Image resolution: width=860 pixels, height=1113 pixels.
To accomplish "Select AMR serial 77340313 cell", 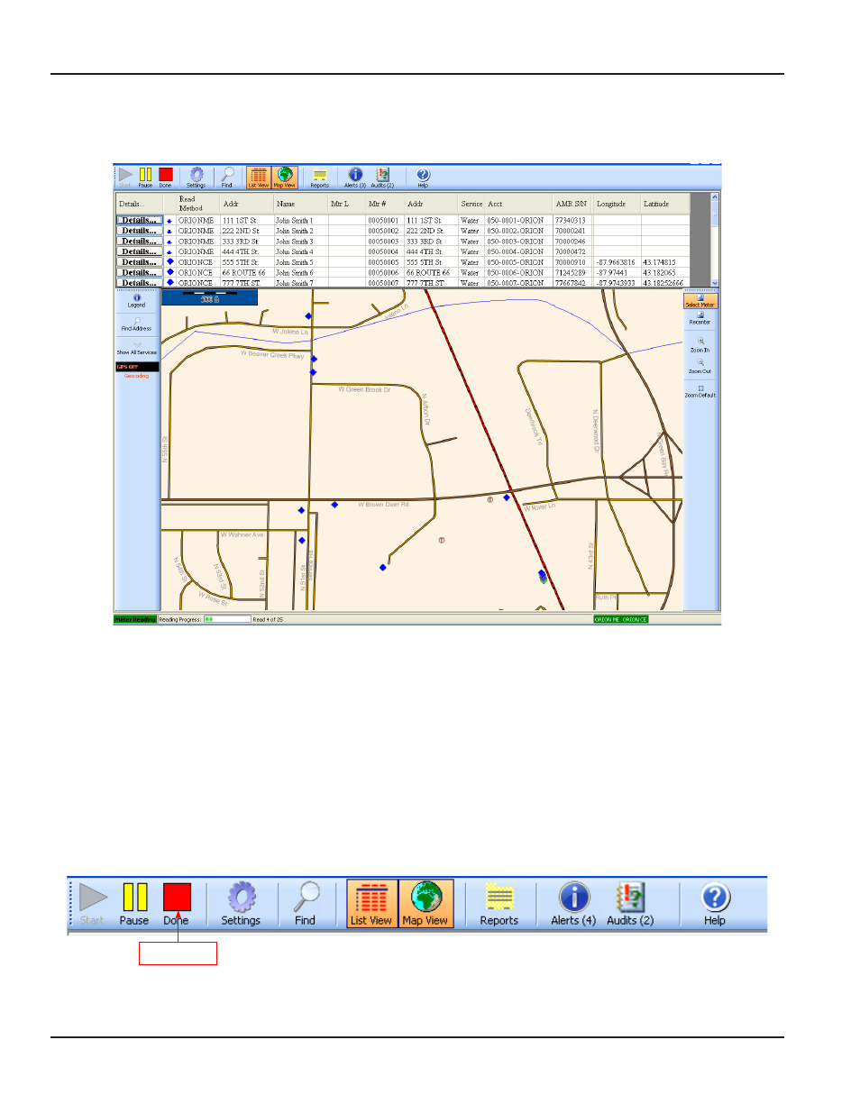I will pos(572,220).
